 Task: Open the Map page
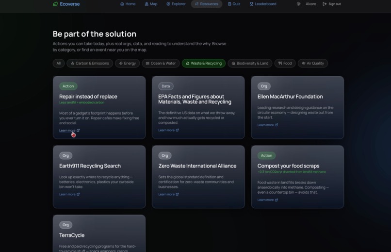(151, 4)
